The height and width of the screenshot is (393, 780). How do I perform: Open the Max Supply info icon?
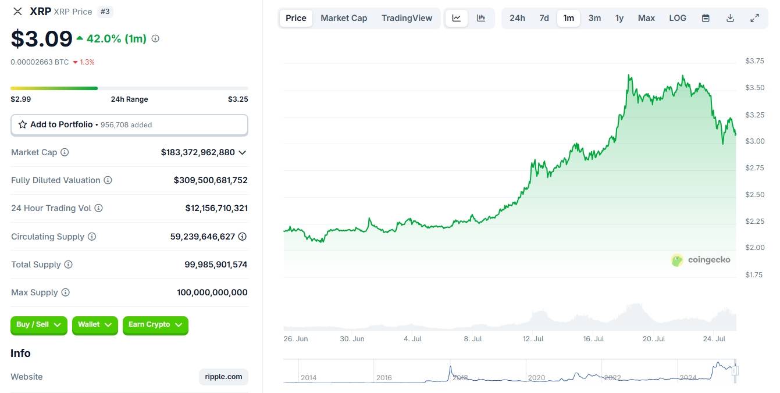[65, 292]
